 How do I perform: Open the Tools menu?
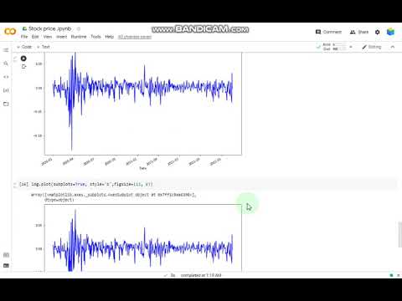tap(95, 37)
